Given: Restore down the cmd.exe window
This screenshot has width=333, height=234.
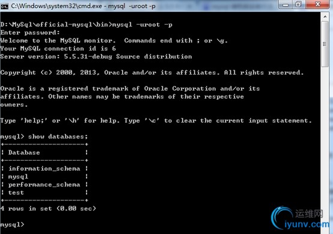Looking at the screenshot, I should (299, 4).
